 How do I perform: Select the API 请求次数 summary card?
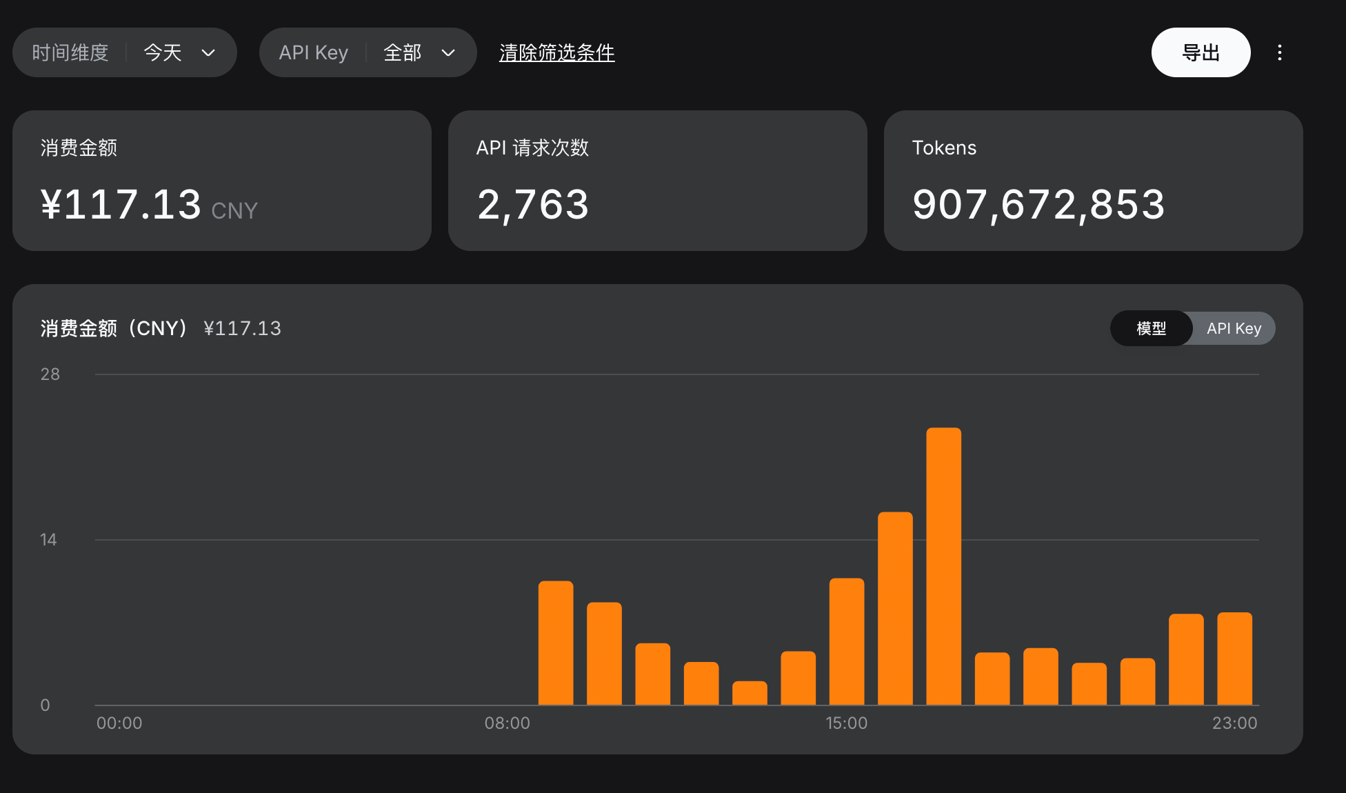point(658,181)
